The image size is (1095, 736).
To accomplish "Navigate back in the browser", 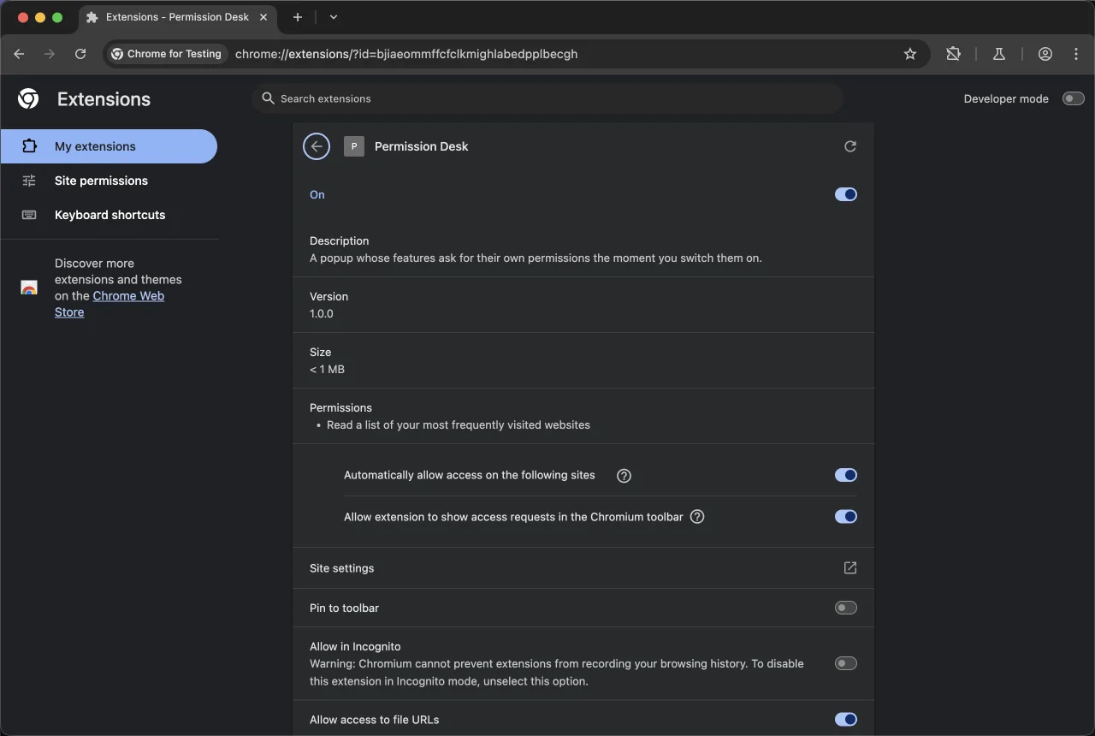I will click(x=20, y=54).
